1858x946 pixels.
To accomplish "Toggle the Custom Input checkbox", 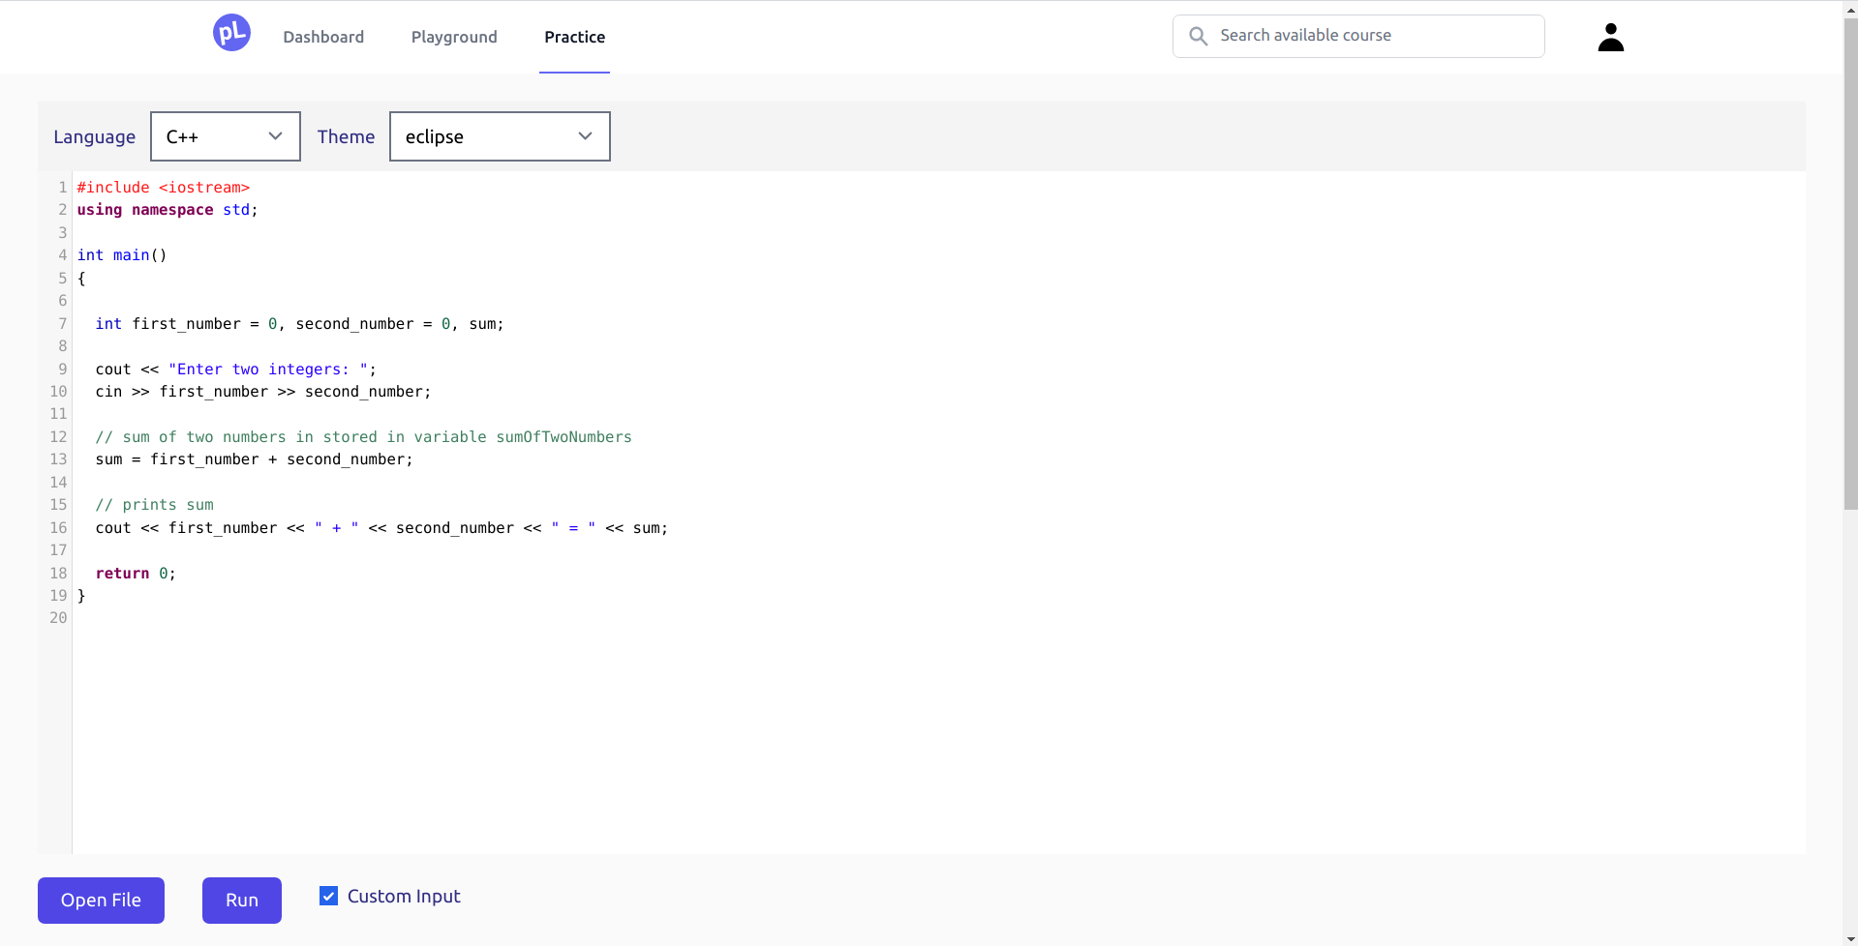I will (329, 897).
